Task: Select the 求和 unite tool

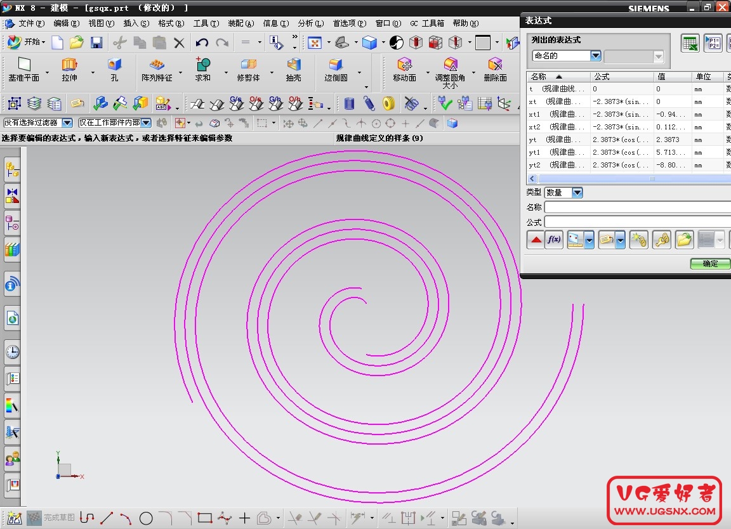Action: pos(203,69)
